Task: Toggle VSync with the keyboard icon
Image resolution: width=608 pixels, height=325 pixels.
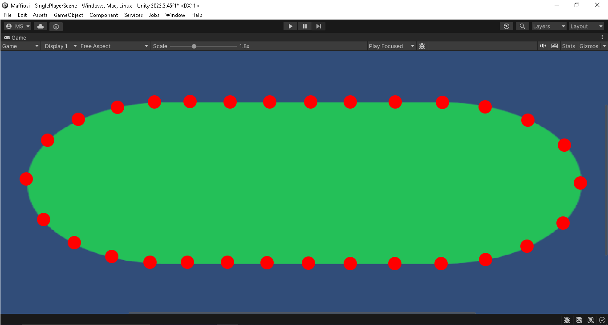Action: [554, 45]
